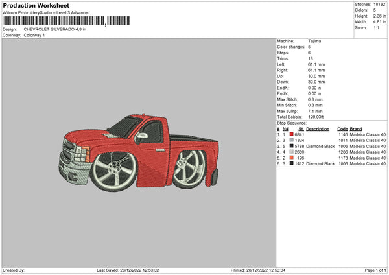The image size is (389, 275).
Task: Click the design name CHEVROLET SILVERADO 4,8 in
Action: (x=56, y=29)
